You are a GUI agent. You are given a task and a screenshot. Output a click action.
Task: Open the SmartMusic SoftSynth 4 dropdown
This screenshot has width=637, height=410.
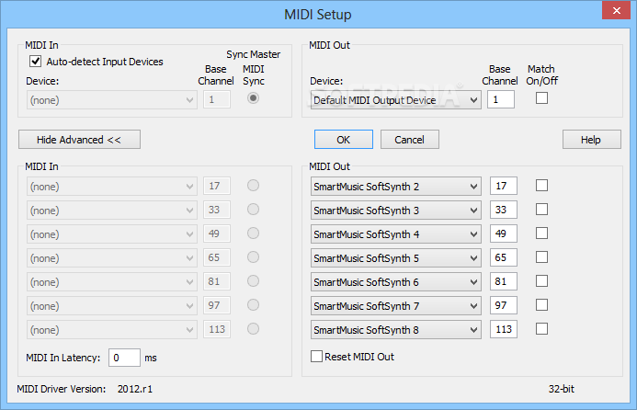(395, 234)
